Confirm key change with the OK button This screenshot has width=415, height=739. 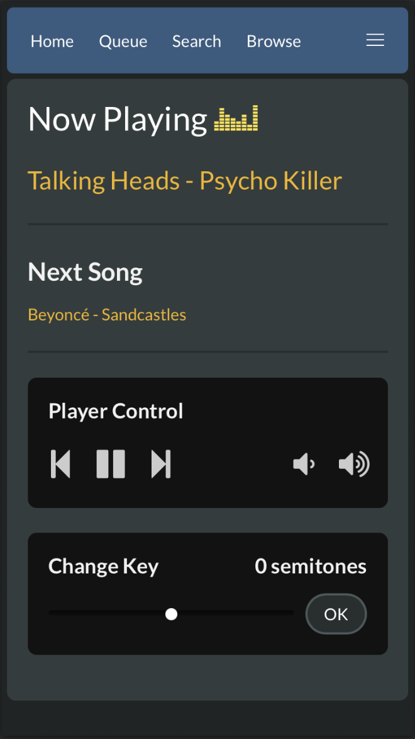[x=336, y=614]
